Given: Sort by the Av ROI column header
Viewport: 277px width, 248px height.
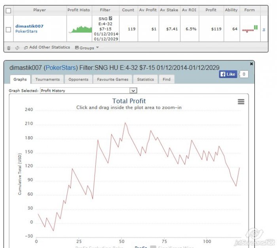Looking at the screenshot, I should (189, 10).
